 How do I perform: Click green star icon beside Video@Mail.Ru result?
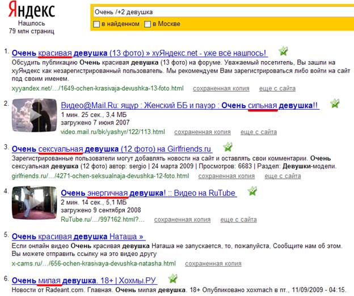335,103
